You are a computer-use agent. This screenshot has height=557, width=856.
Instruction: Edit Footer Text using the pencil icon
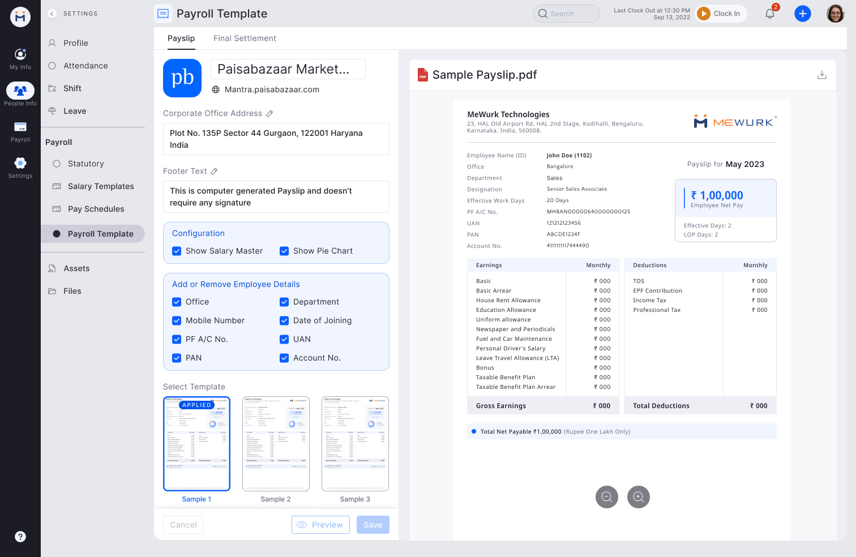pos(215,171)
